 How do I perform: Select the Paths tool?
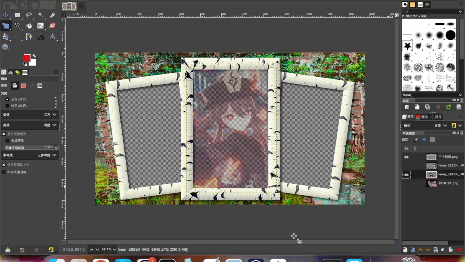click(29, 37)
